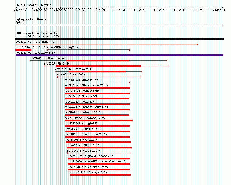Select the purple nsv6567400 variant bar
This screenshot has height=185, width=231.
[119, 55]
